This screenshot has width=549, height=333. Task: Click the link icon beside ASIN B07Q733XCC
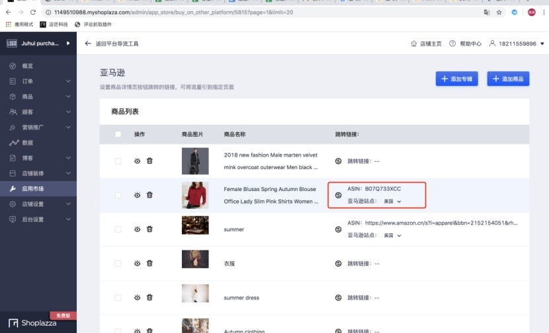point(338,195)
